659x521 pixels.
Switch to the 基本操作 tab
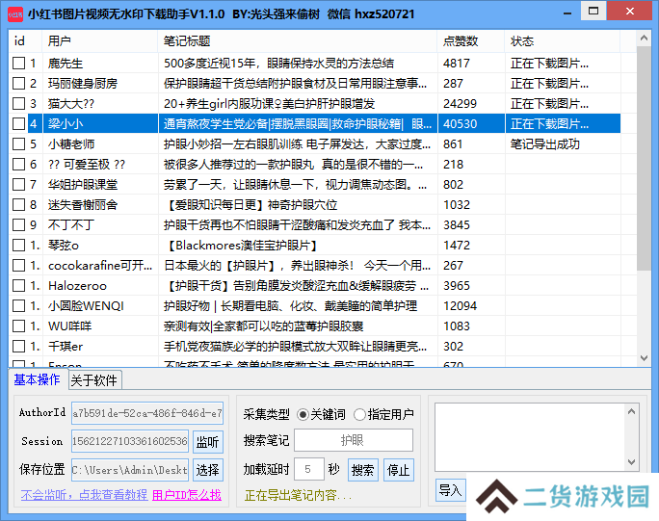coord(37,379)
